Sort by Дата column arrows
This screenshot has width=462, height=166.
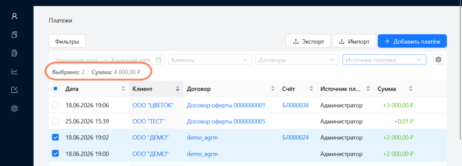click(123, 89)
